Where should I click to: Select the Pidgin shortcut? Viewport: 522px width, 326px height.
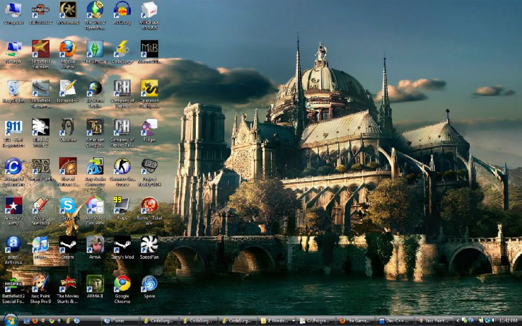pyautogui.click(x=149, y=130)
